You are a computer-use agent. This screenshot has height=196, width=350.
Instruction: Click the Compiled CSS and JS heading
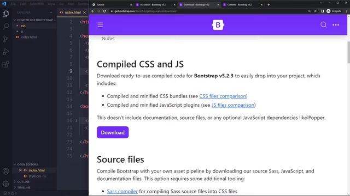point(140,64)
